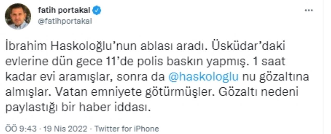Open the Twitter for iPhone source link

(126, 129)
